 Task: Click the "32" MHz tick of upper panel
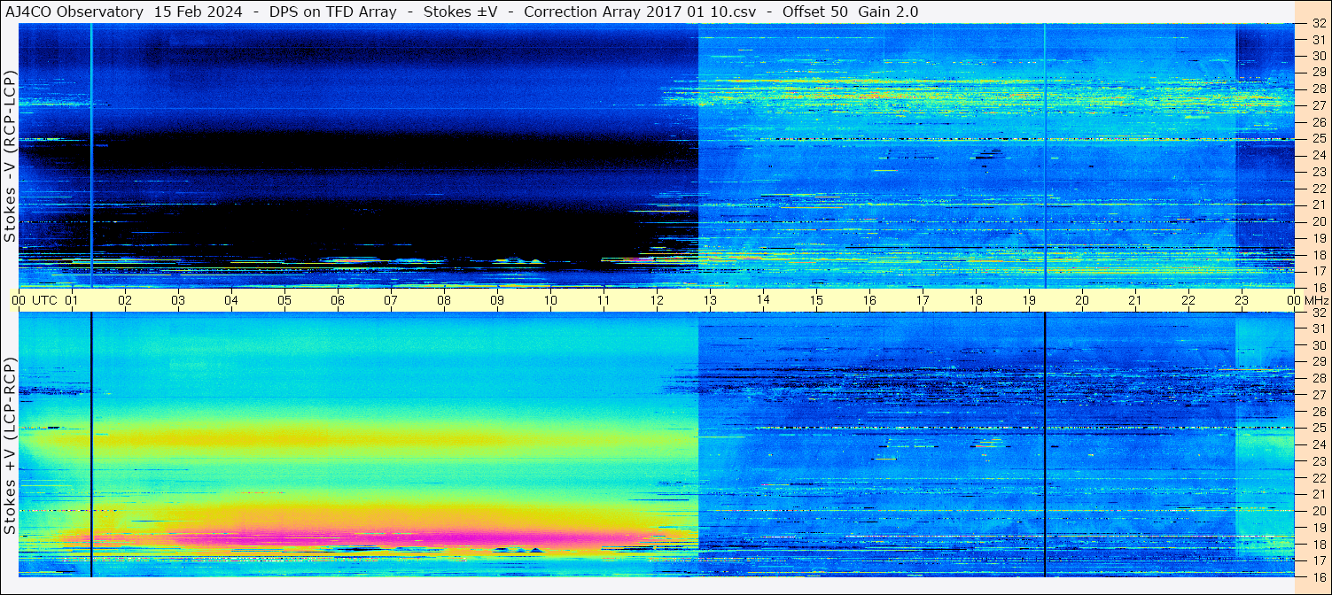tap(1319, 23)
